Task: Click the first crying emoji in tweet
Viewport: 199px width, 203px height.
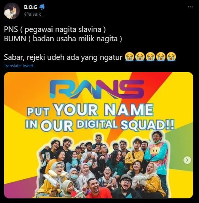Action: (129, 57)
